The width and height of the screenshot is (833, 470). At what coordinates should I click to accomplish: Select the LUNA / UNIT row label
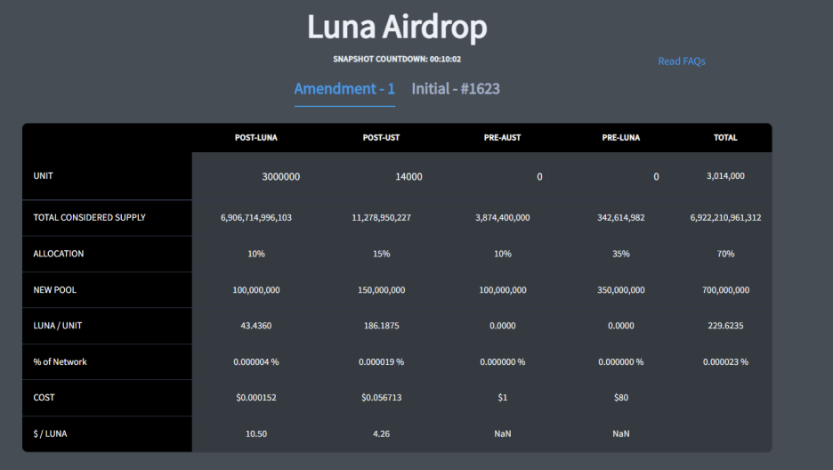click(57, 326)
